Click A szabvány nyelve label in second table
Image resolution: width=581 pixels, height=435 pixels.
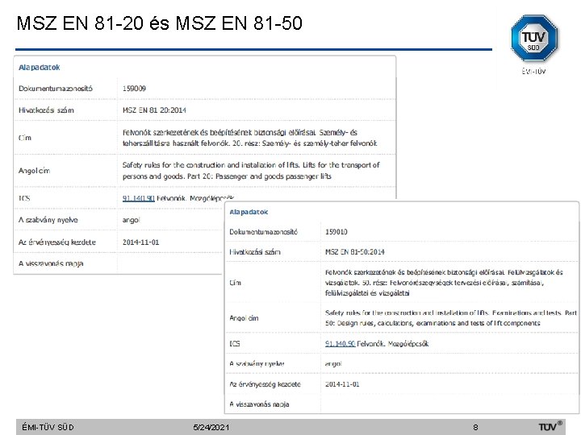click(257, 364)
